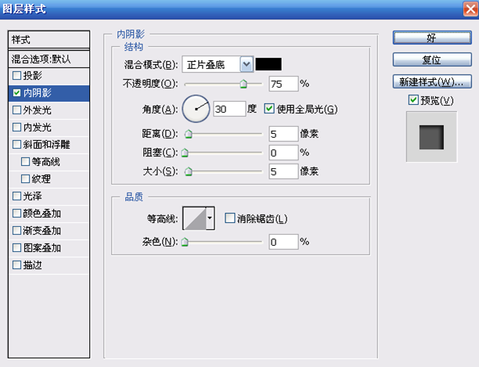Viewport: 479px width, 367px height.
Task: Toggle 使用全局光 global light checkbox
Action: [270, 109]
